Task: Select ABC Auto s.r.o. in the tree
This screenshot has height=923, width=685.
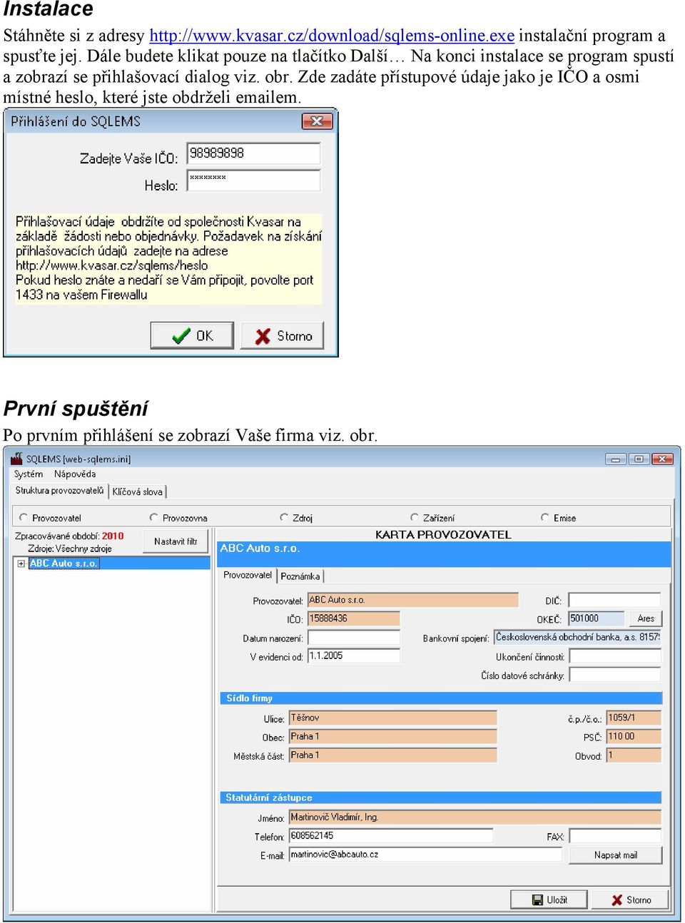Action: click(x=64, y=564)
